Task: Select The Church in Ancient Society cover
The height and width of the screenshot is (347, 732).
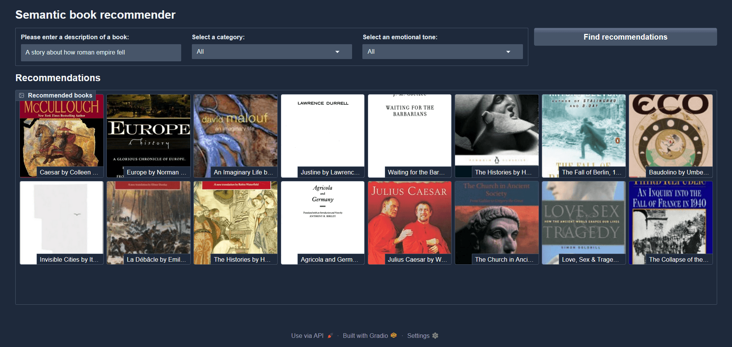Action: coord(497,223)
